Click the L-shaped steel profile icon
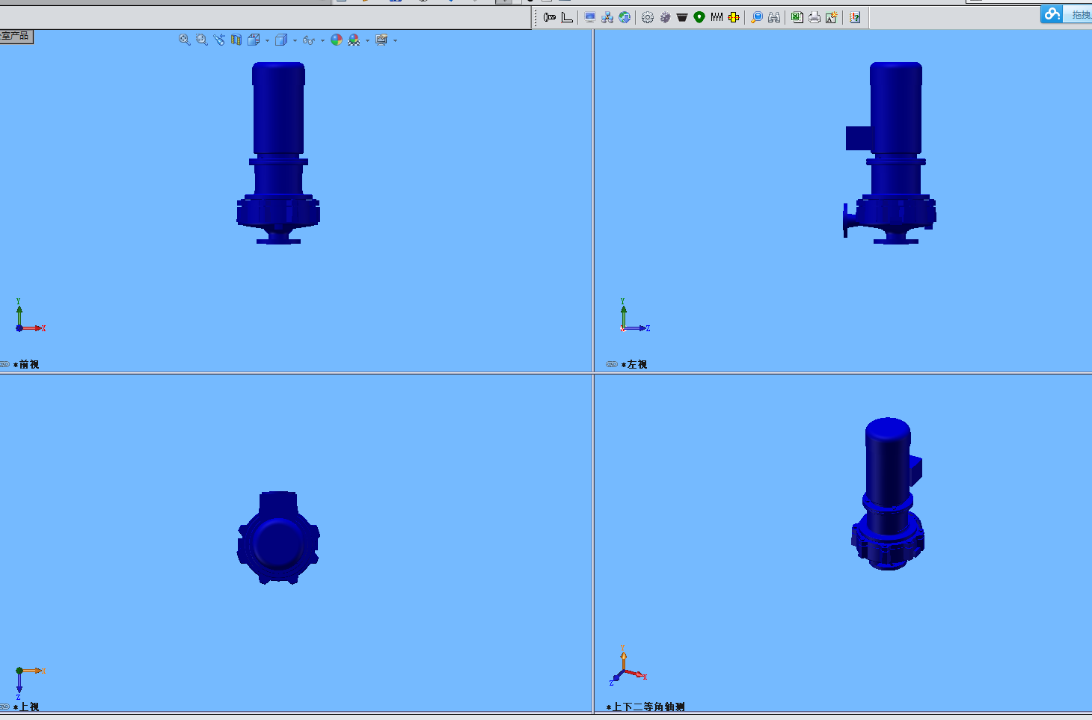The width and height of the screenshot is (1092, 720). pyautogui.click(x=567, y=17)
